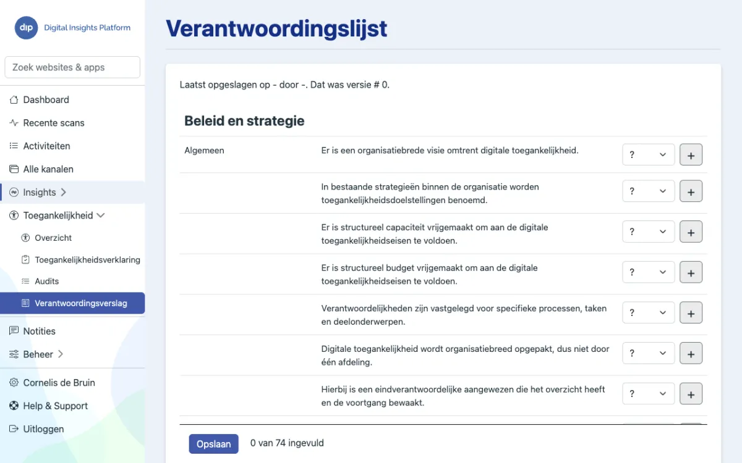Click Digital Insights Platform title
Image resolution: width=742 pixels, height=463 pixels.
pos(87,28)
